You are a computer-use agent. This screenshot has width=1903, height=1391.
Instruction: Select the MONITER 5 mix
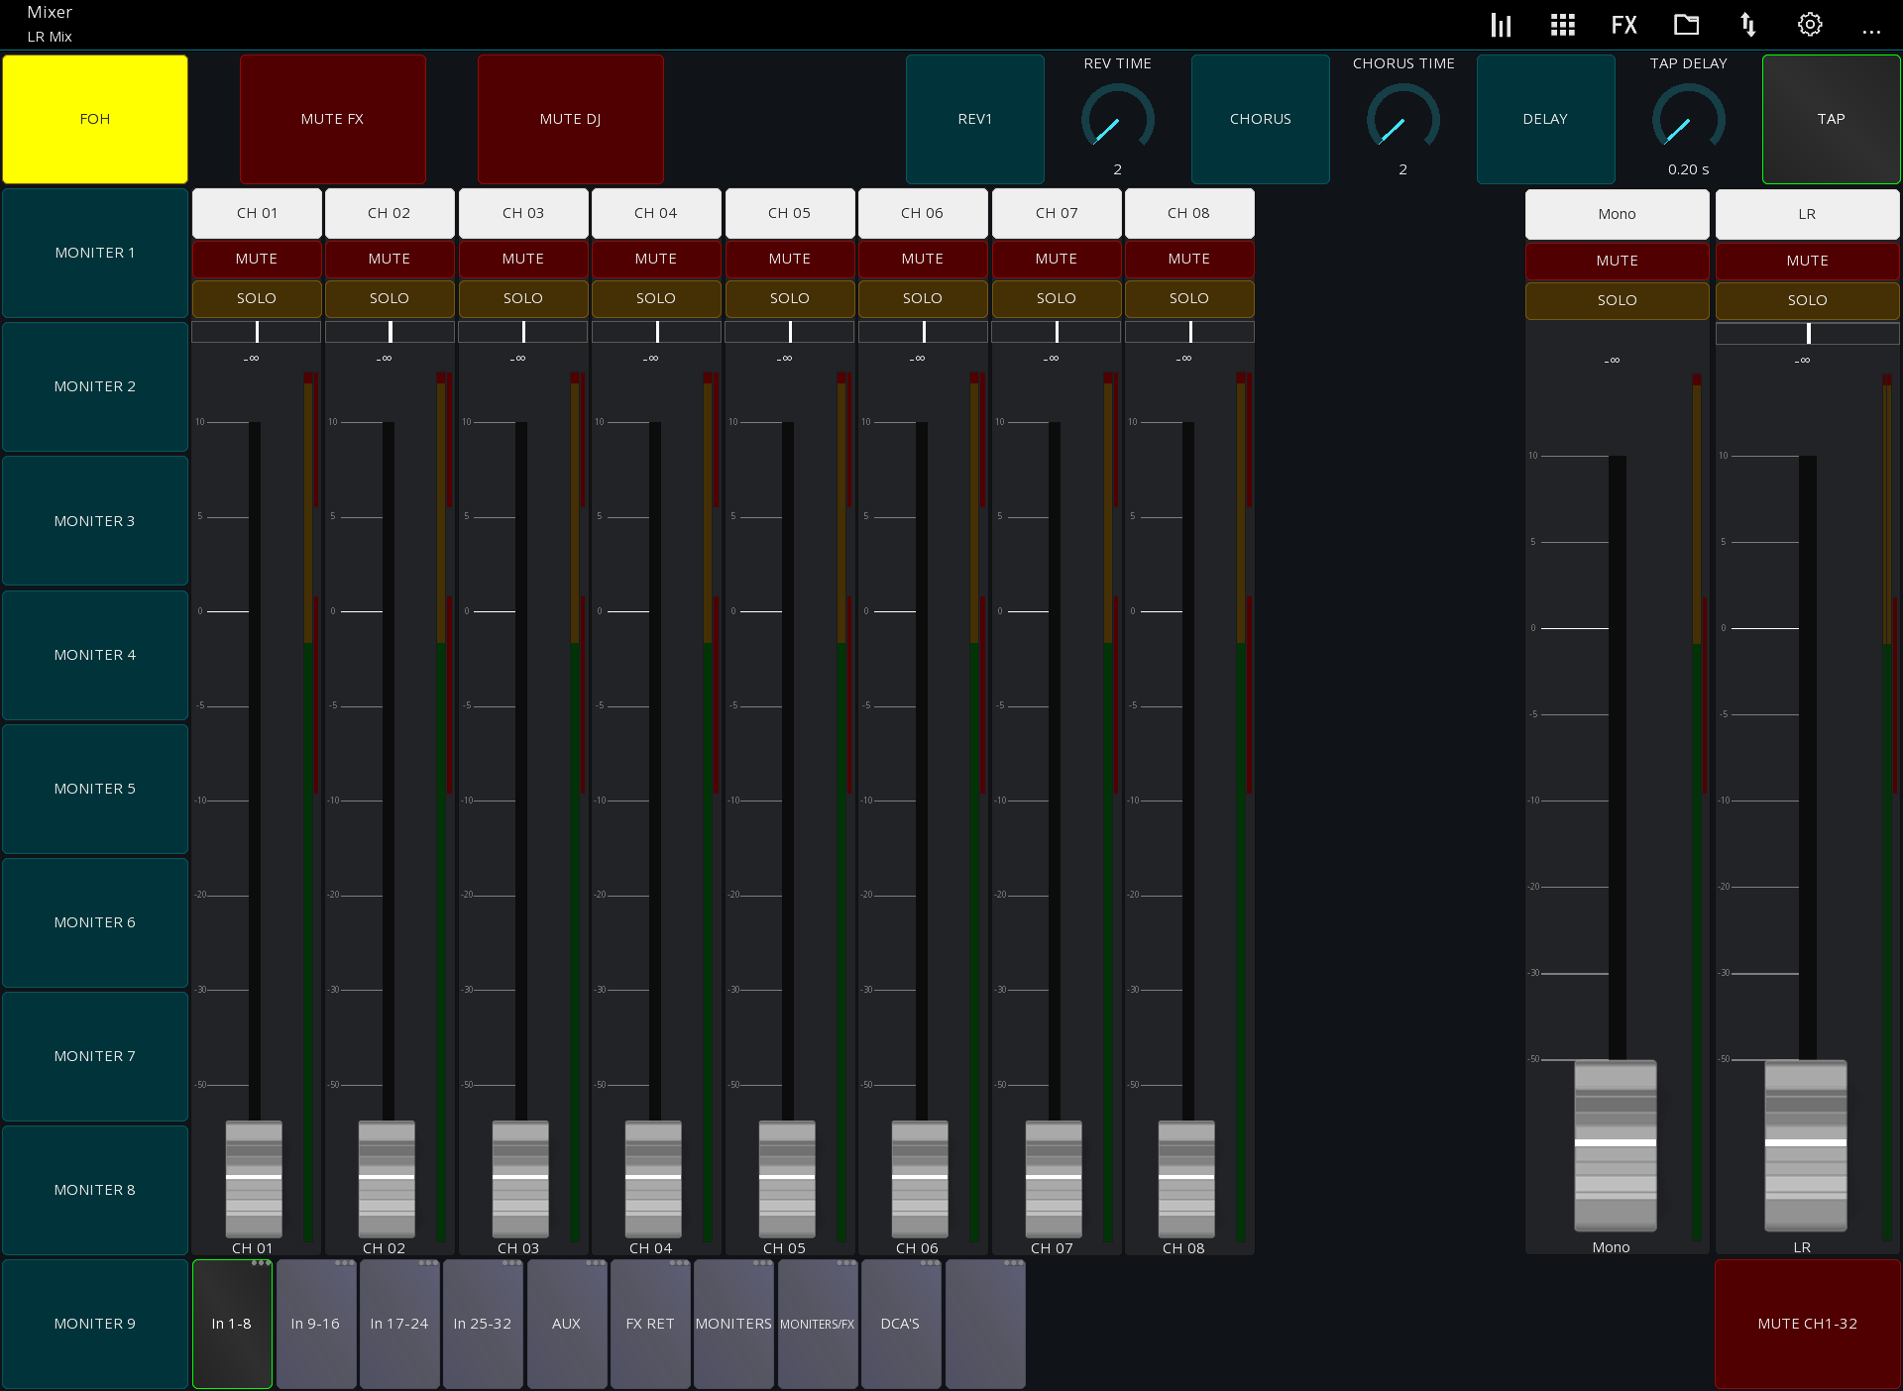coord(94,788)
